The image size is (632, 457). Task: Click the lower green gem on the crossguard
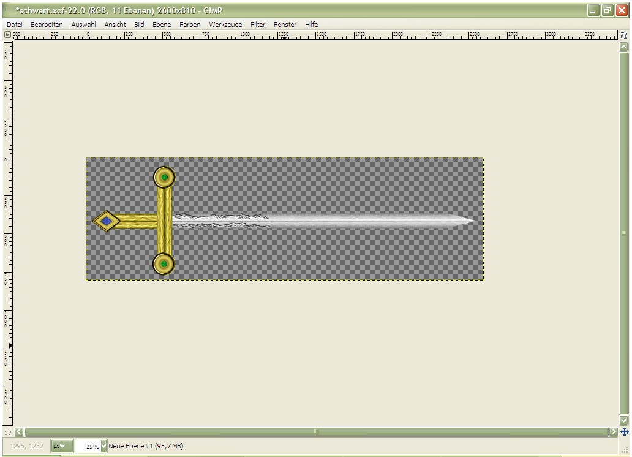[x=164, y=264]
